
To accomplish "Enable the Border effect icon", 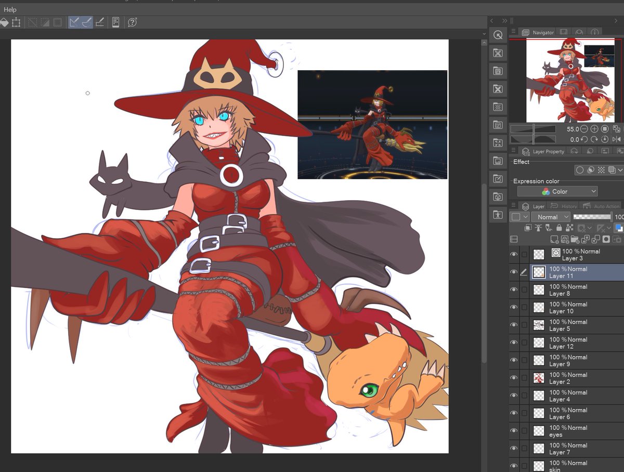I will pyautogui.click(x=580, y=170).
